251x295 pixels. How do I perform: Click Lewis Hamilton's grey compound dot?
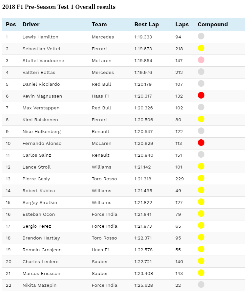201,36
